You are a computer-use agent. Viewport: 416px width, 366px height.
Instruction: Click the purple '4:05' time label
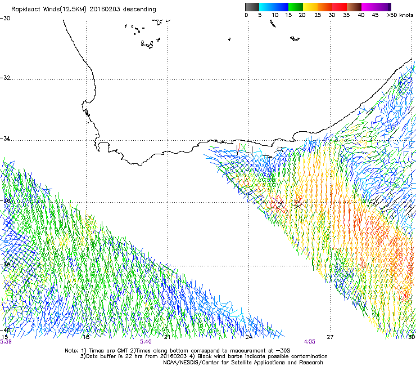[310, 342]
